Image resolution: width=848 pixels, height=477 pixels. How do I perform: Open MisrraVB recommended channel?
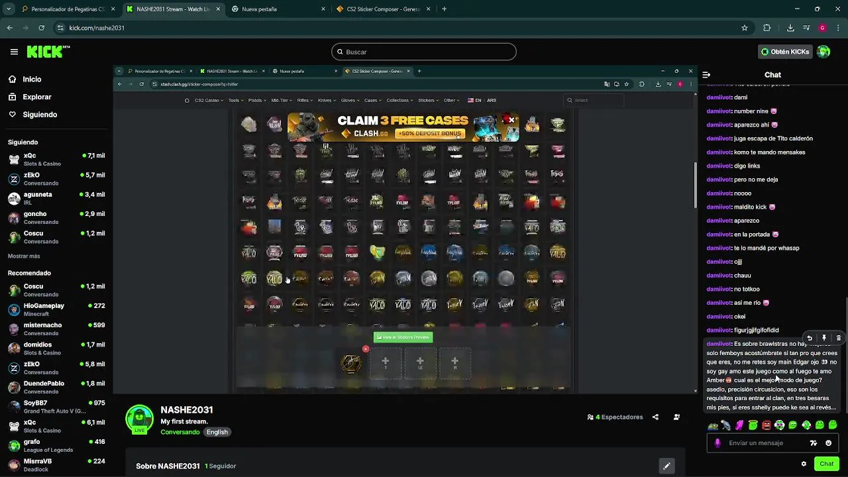56,464
